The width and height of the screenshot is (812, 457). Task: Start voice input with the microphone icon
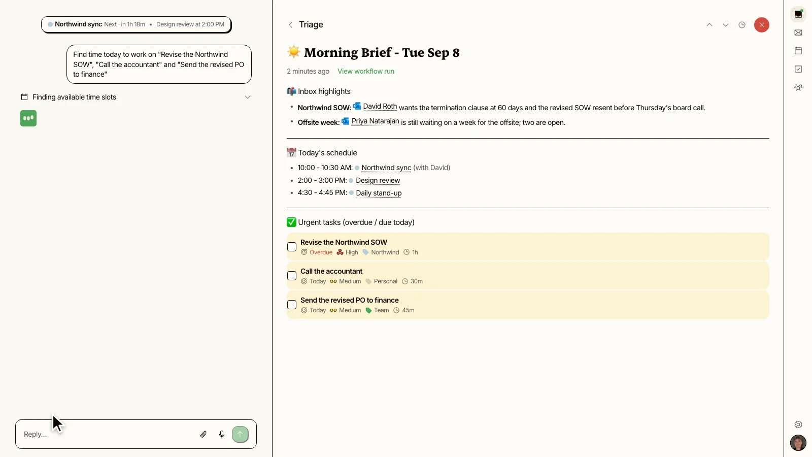222,434
